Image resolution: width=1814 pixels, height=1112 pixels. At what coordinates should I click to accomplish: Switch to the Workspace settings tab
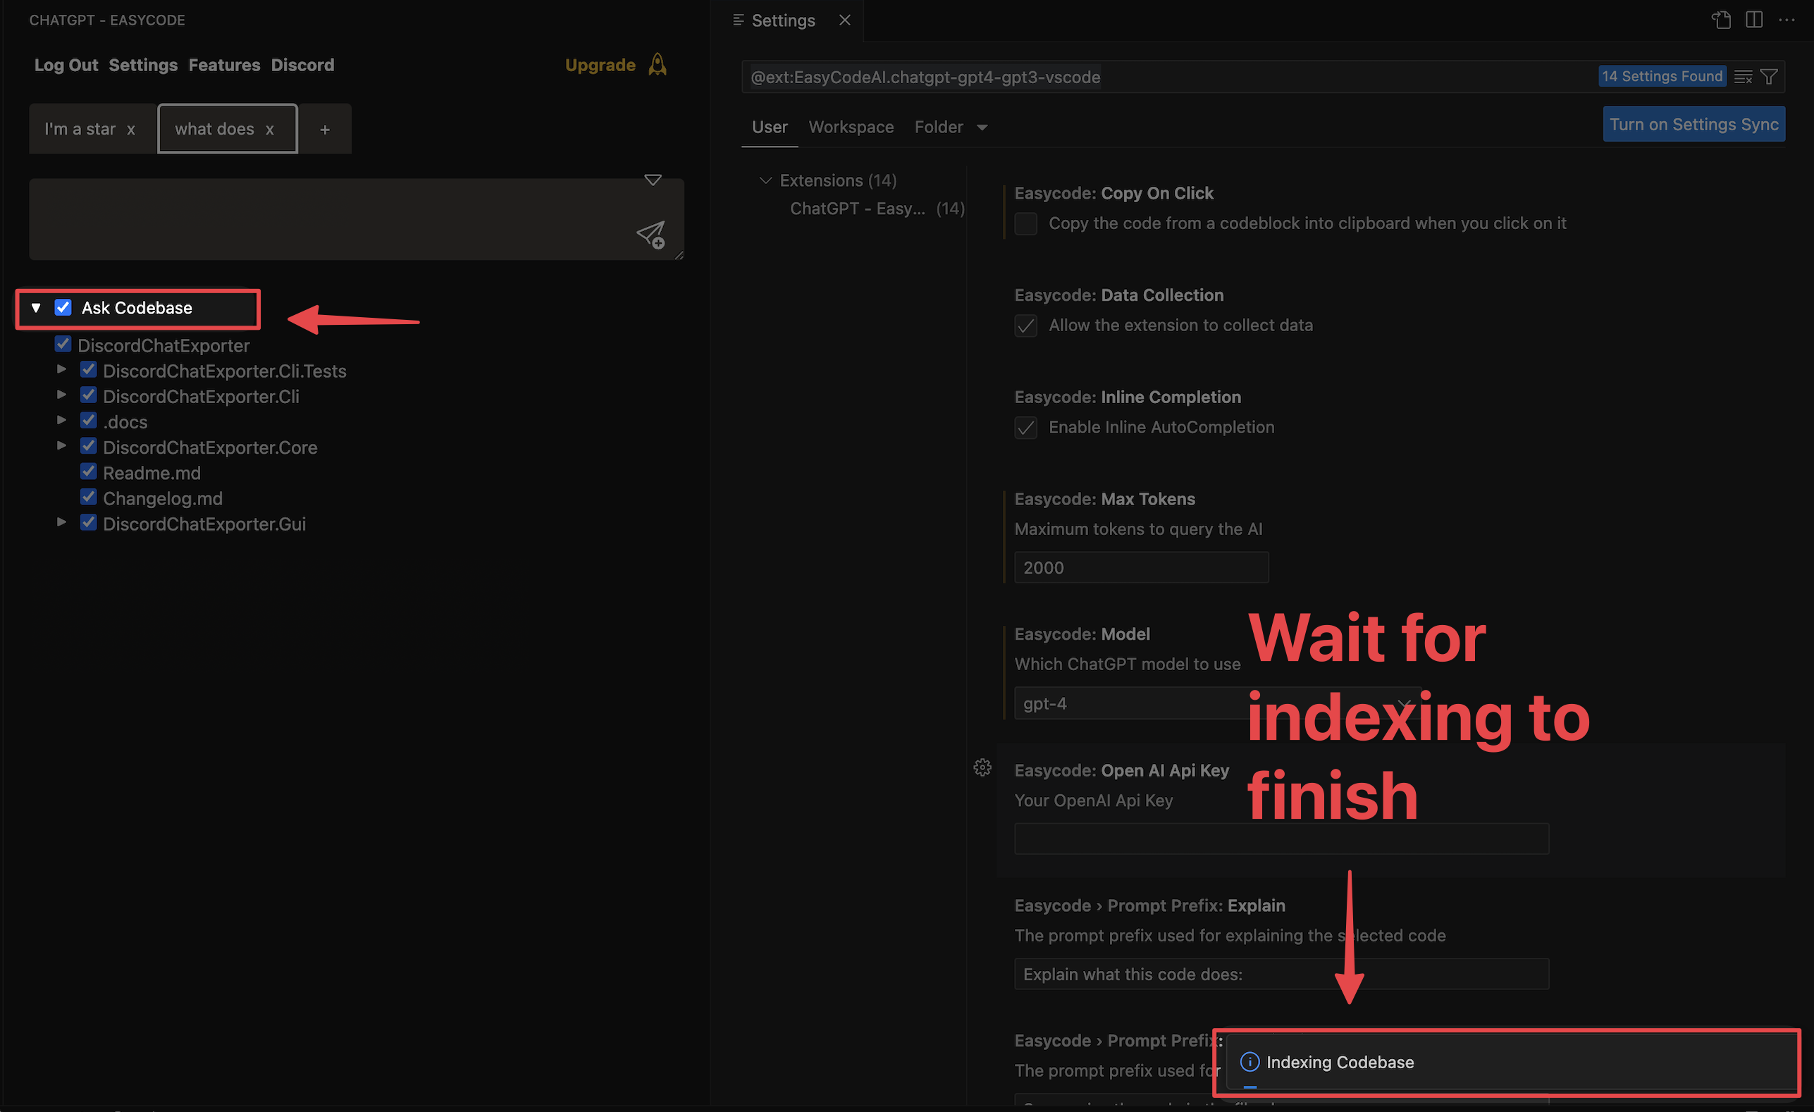(x=851, y=128)
